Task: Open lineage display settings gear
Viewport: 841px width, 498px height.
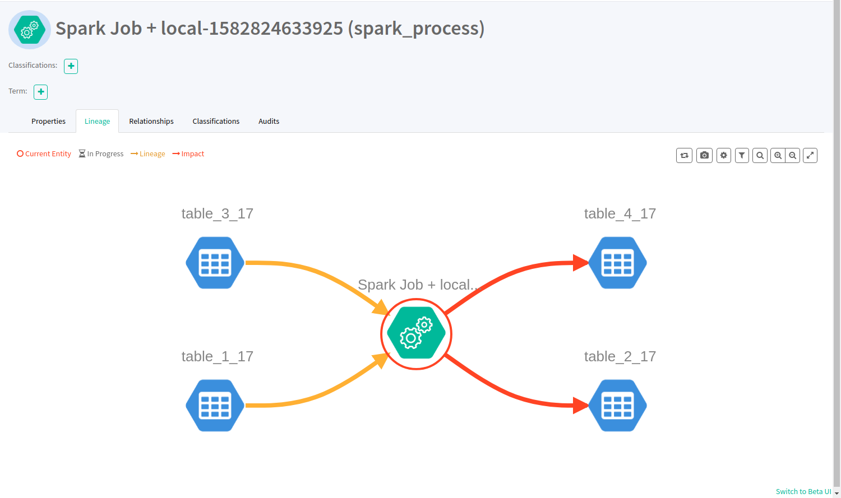Action: click(723, 155)
